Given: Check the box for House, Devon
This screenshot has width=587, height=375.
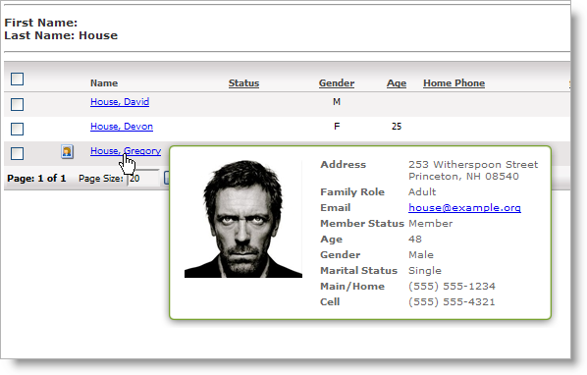Looking at the screenshot, I should pos(18,129).
